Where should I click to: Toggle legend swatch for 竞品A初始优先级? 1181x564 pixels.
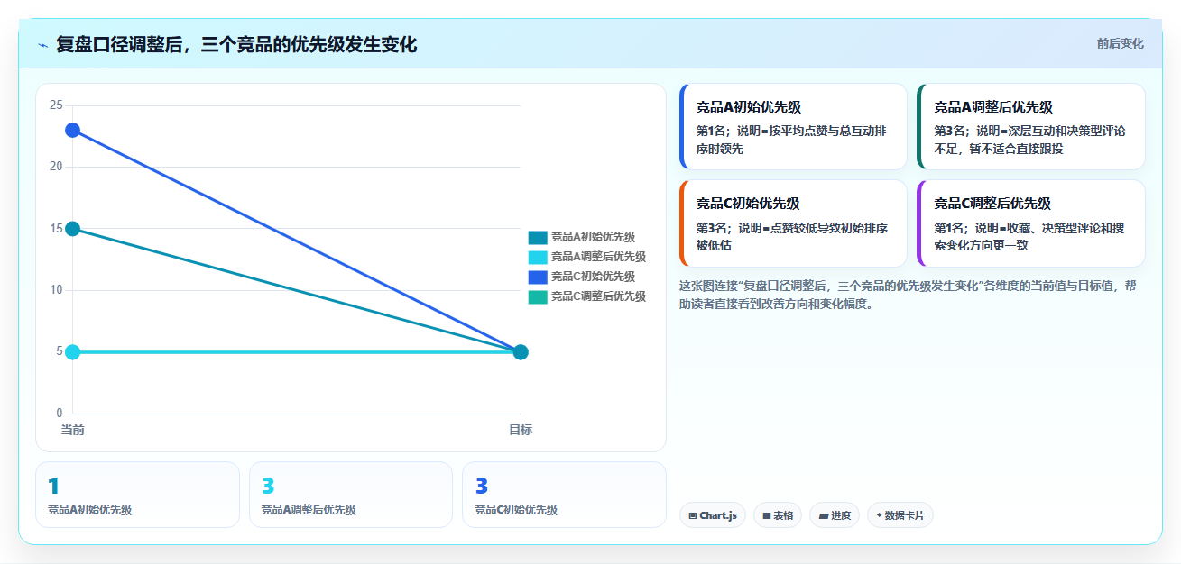(x=538, y=237)
